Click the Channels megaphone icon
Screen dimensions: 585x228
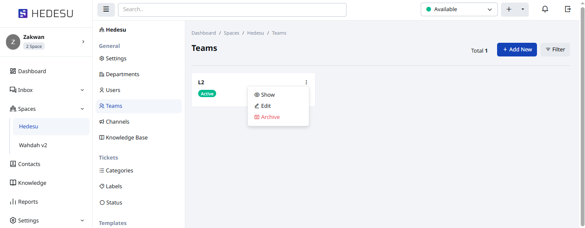coord(102,122)
